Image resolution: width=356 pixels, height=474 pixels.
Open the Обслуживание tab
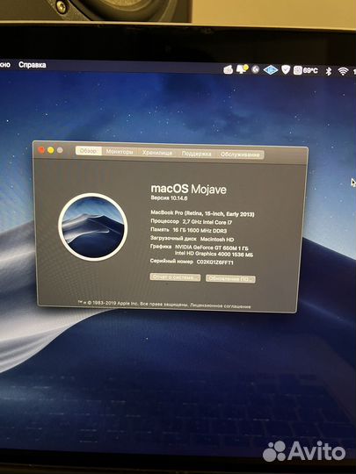pyautogui.click(x=240, y=154)
